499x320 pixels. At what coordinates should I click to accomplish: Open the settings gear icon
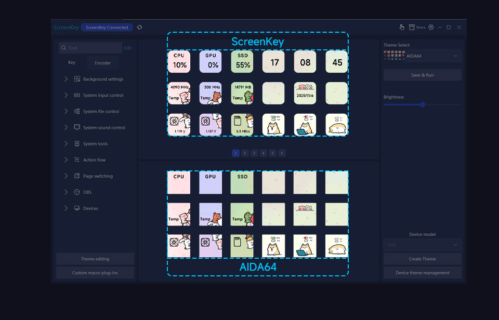(x=429, y=27)
